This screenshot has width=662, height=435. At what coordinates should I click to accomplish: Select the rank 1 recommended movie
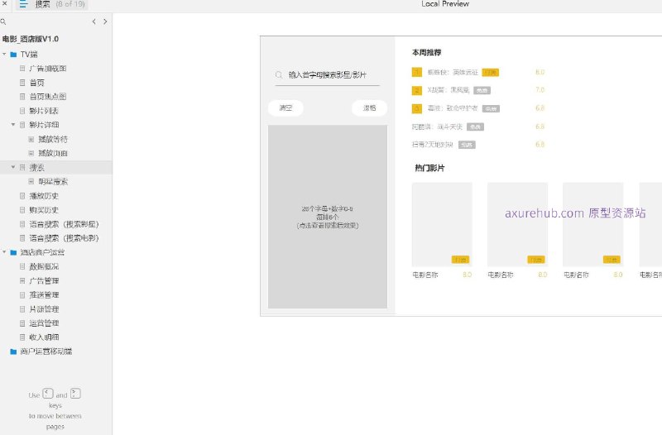click(453, 73)
